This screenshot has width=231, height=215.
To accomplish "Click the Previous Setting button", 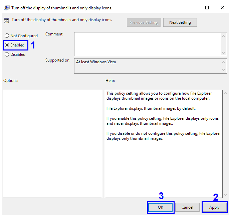I will pyautogui.click(x=144, y=22).
